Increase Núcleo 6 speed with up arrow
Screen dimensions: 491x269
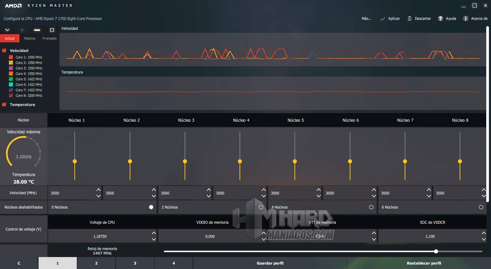[374, 190]
